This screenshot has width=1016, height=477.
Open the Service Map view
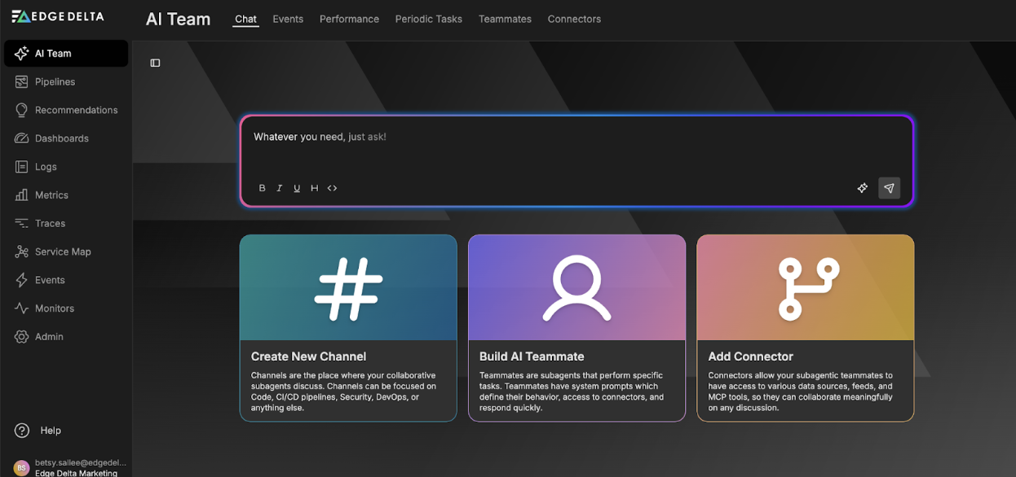pos(61,251)
